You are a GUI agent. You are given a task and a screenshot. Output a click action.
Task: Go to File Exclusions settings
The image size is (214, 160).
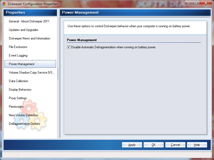tap(18, 47)
